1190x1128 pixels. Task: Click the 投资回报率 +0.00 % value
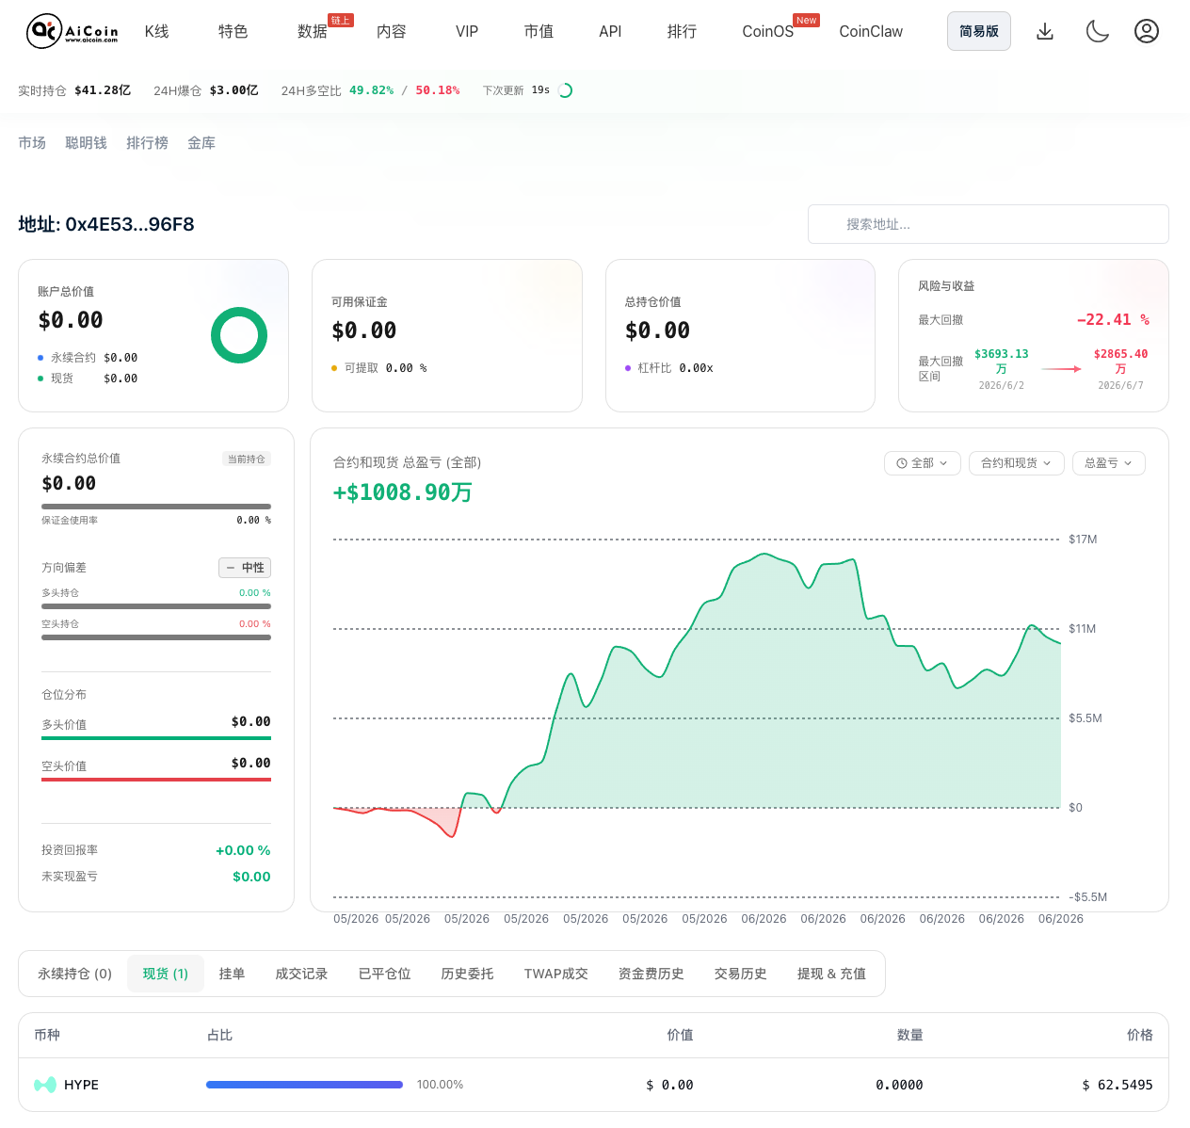click(x=243, y=850)
